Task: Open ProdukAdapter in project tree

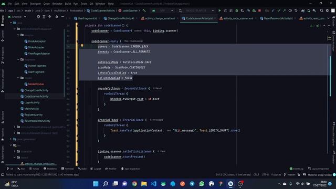Action: pos(37,41)
